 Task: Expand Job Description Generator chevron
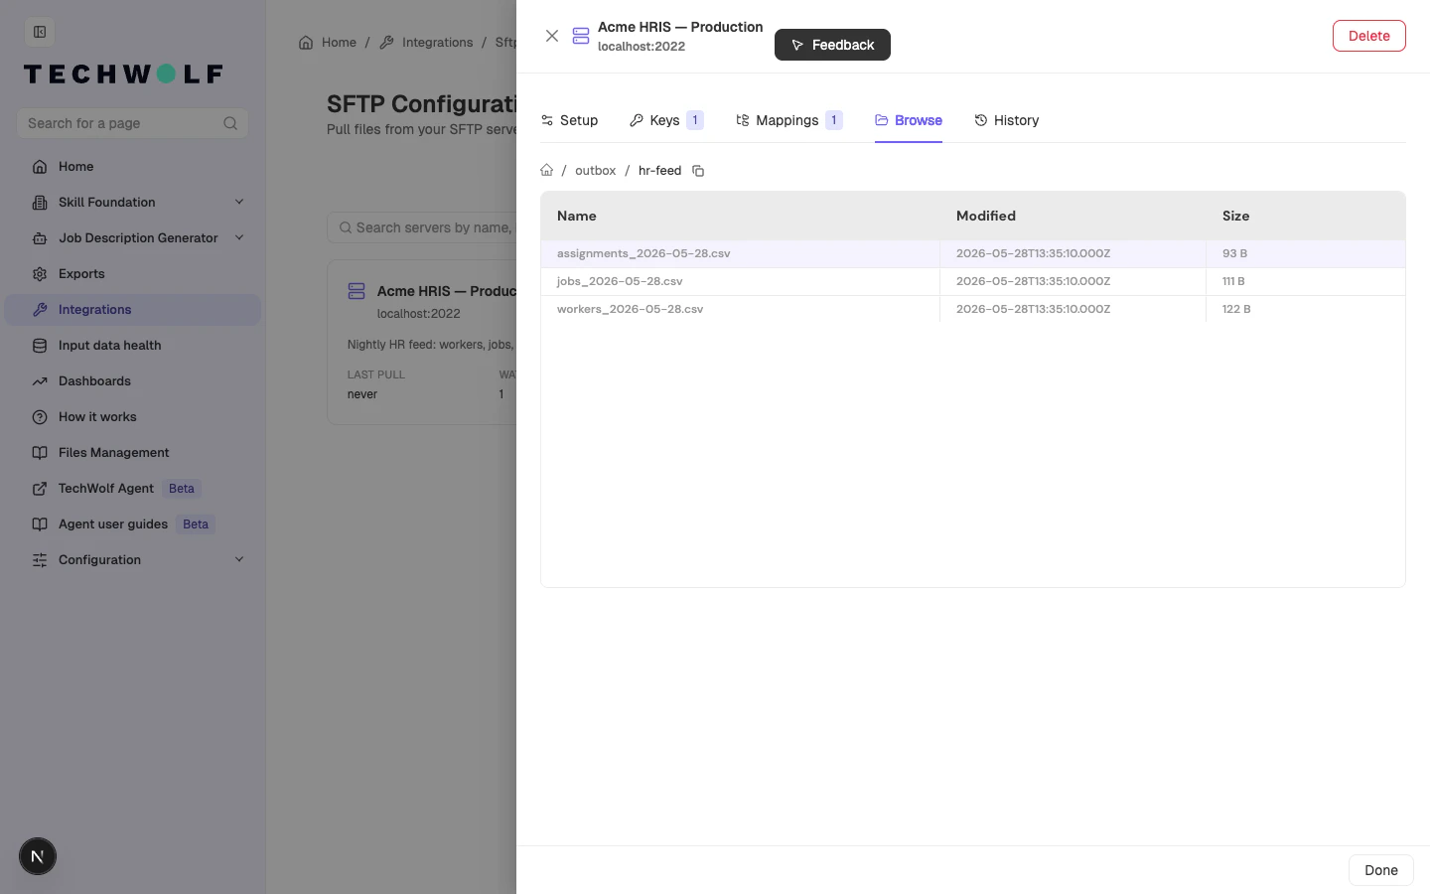(239, 238)
